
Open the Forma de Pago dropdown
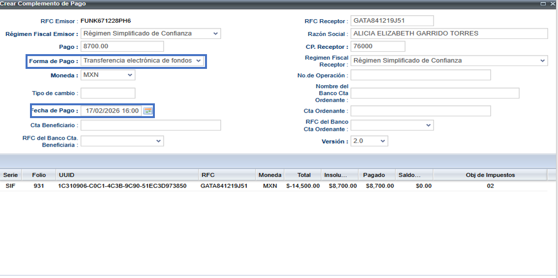198,61
